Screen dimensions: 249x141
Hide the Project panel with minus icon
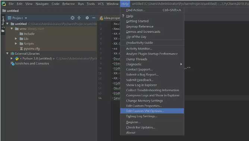tap(94, 18)
